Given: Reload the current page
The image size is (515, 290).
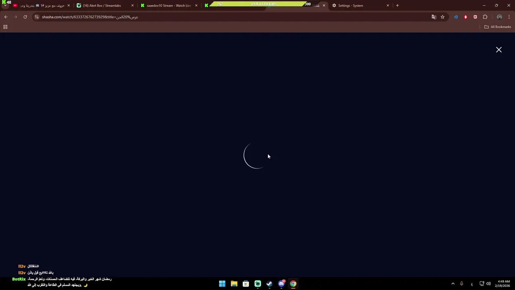Looking at the screenshot, I should [25, 17].
